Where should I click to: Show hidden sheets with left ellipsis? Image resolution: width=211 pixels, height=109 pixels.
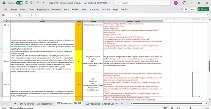tap(15, 103)
